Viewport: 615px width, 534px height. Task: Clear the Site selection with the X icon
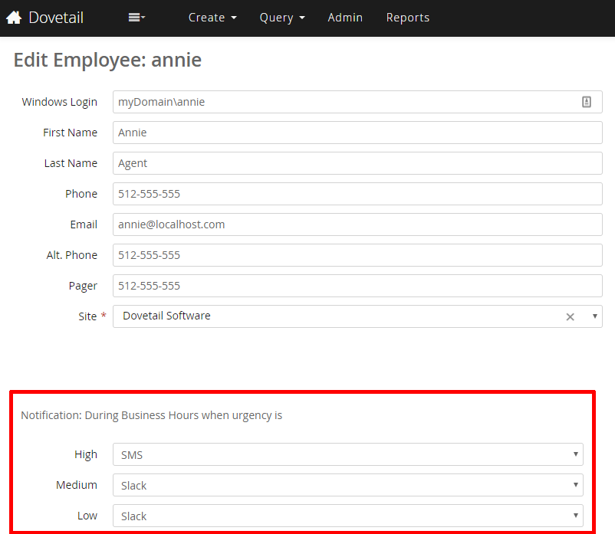pos(570,316)
